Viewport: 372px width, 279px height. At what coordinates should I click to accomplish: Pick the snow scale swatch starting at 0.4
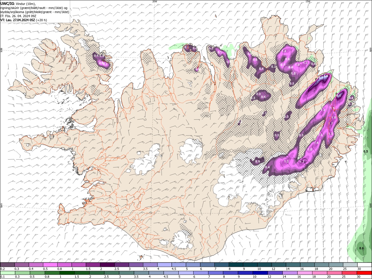click(36, 265)
